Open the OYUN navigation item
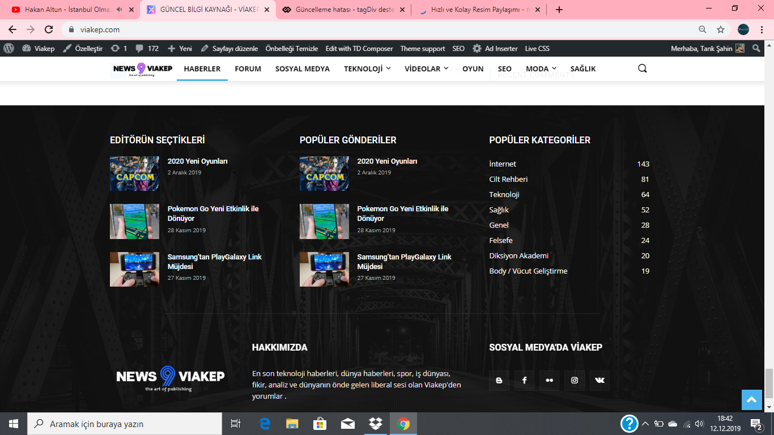 coord(473,69)
